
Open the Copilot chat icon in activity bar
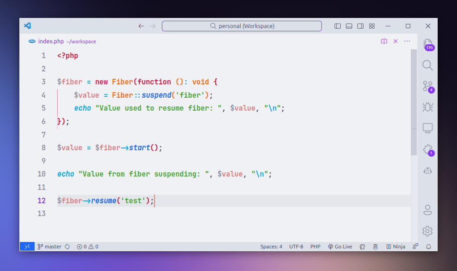pos(427,171)
